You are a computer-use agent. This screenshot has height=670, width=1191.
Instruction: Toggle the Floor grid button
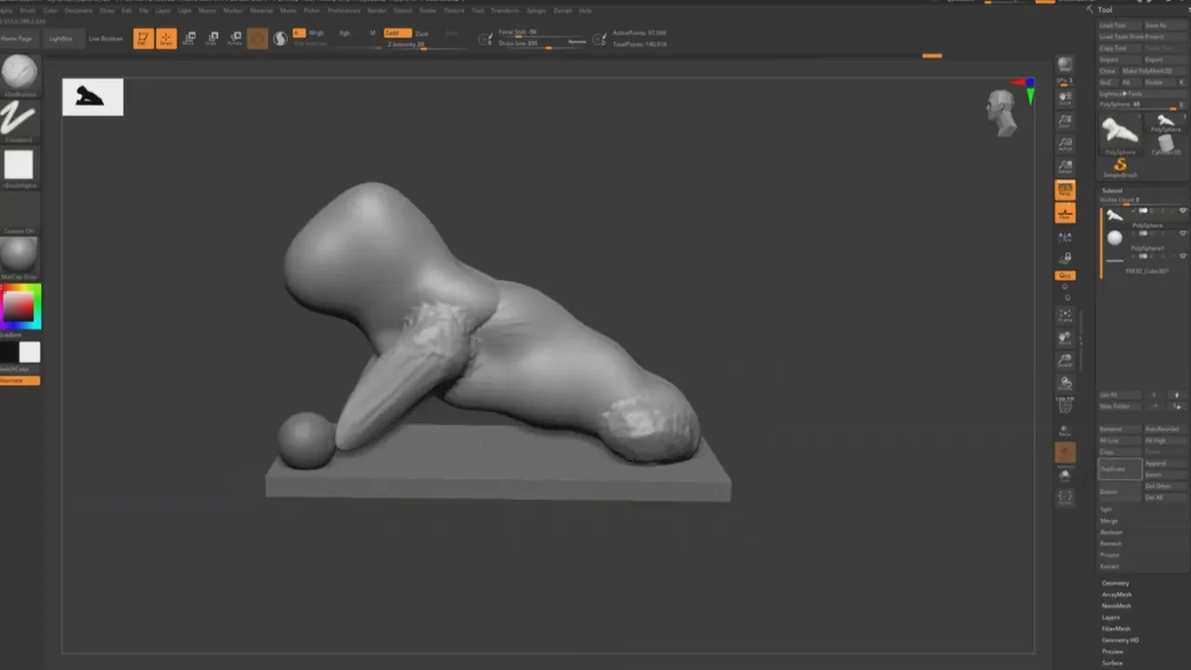coord(1065,213)
